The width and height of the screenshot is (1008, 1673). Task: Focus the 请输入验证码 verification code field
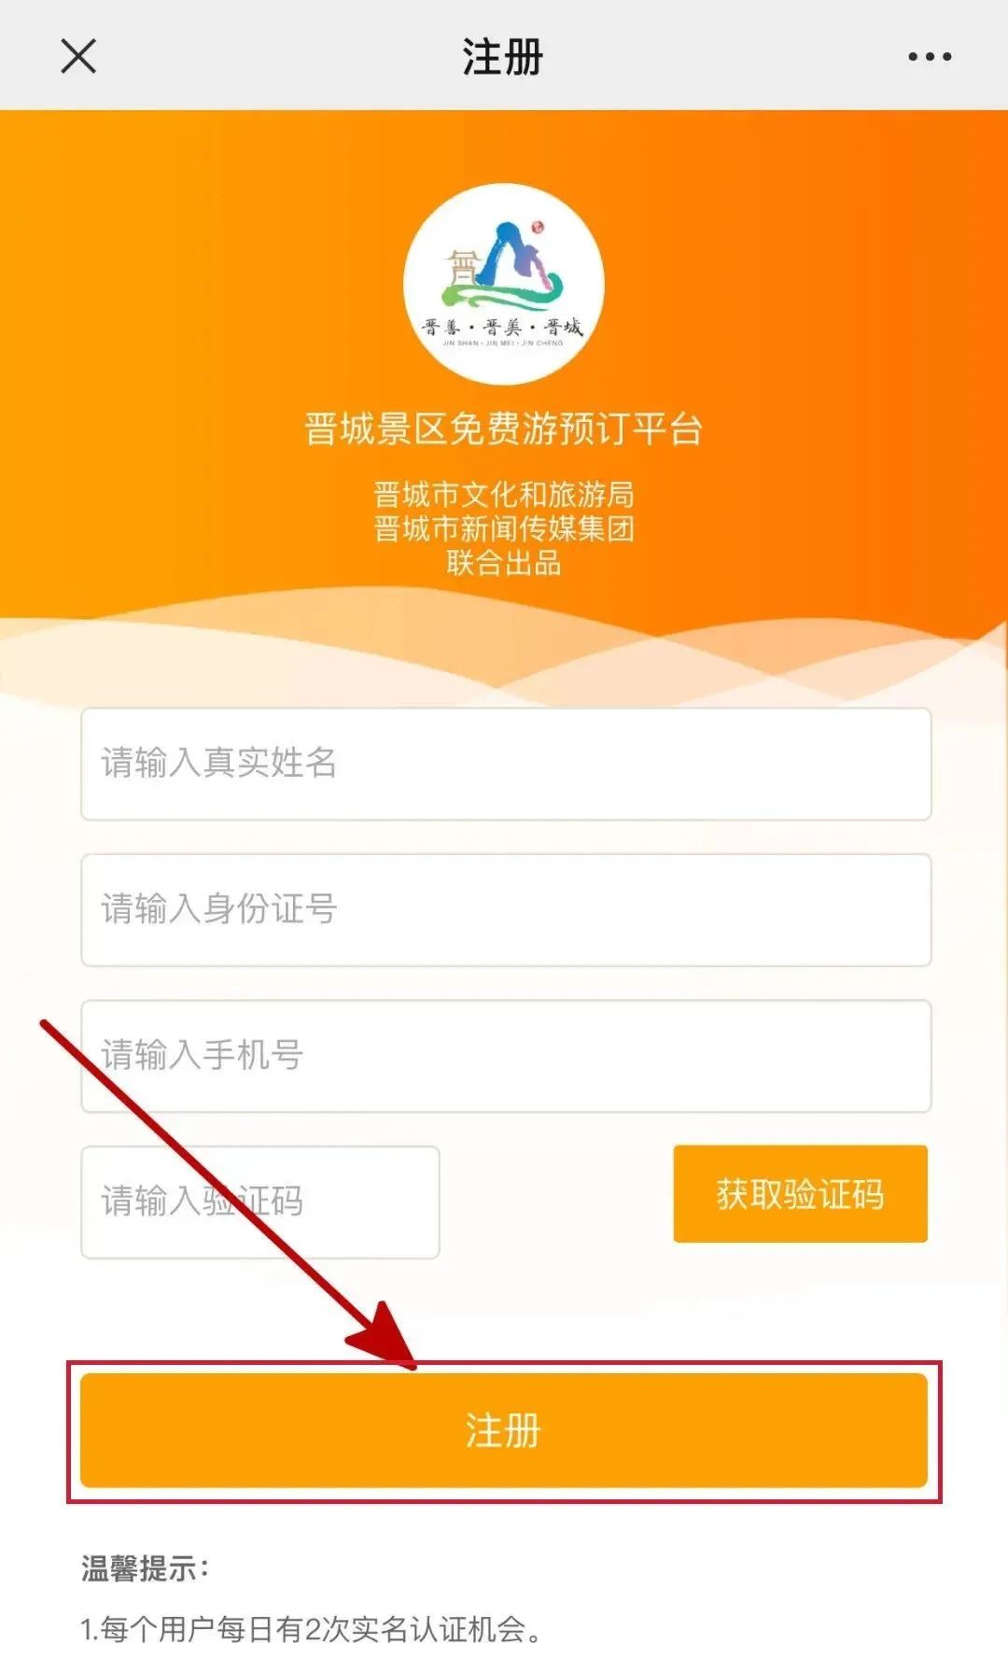point(260,1202)
